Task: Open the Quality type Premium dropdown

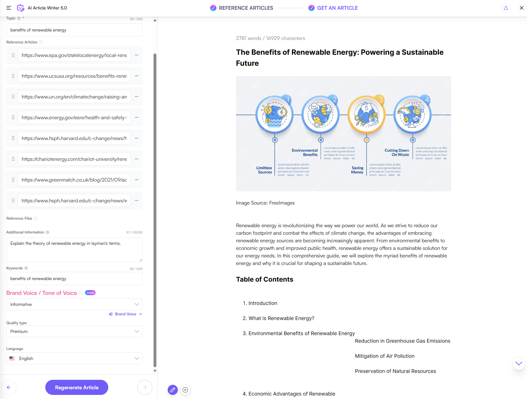Action: (74, 331)
